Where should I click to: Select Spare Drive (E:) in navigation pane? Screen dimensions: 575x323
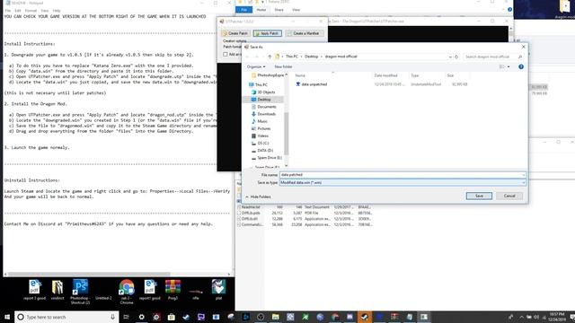266,158
